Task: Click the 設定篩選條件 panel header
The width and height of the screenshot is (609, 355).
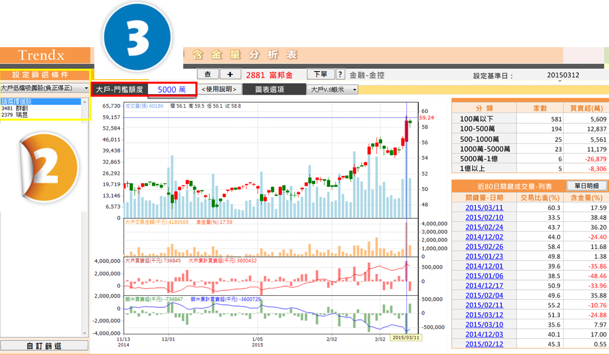Action: coord(44,75)
